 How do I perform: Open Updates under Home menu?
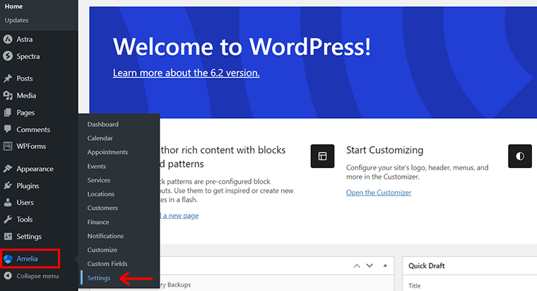click(16, 20)
